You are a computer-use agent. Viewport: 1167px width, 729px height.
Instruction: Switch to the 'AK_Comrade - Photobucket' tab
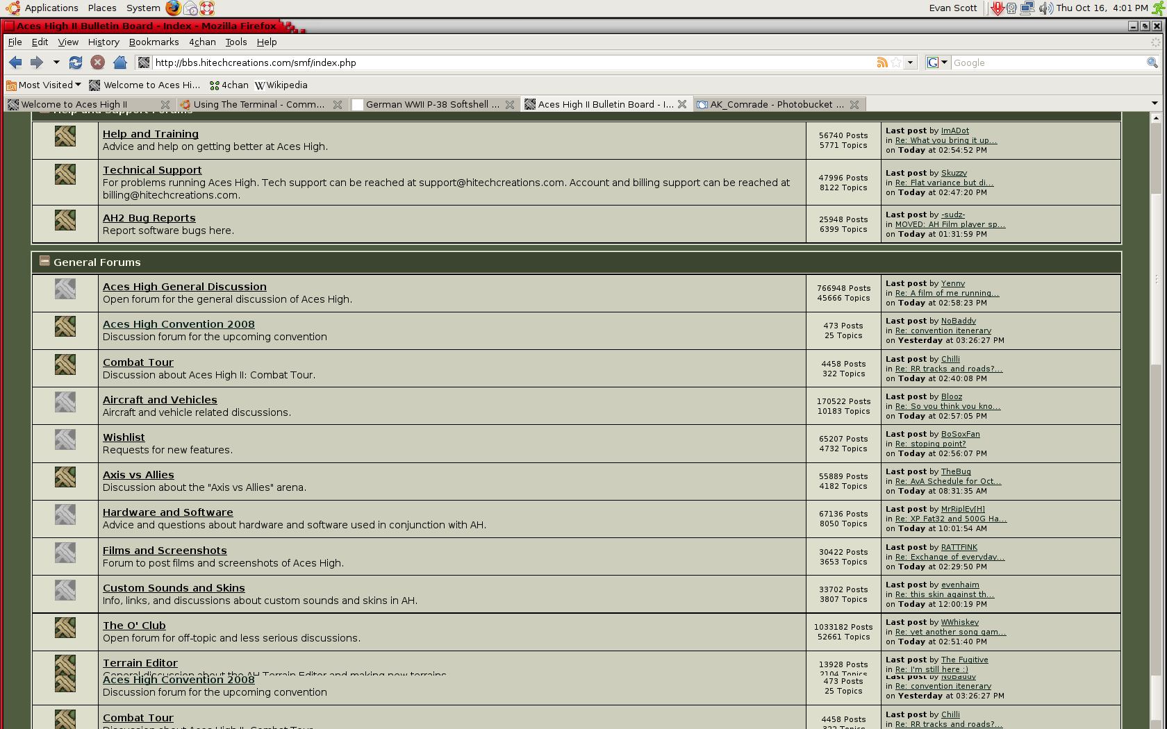tap(777, 104)
